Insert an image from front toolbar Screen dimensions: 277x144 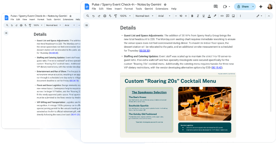coord(233,16)
